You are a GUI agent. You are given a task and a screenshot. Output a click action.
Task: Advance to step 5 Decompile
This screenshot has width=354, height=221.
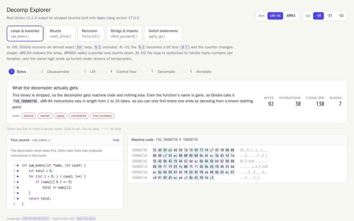[162, 72]
